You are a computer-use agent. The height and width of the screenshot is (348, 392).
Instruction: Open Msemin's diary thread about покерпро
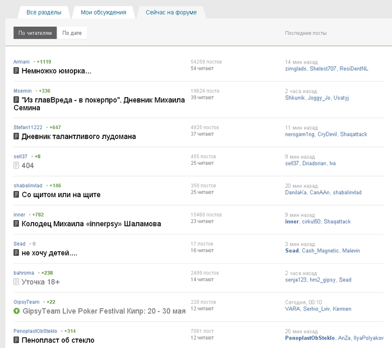99,104
